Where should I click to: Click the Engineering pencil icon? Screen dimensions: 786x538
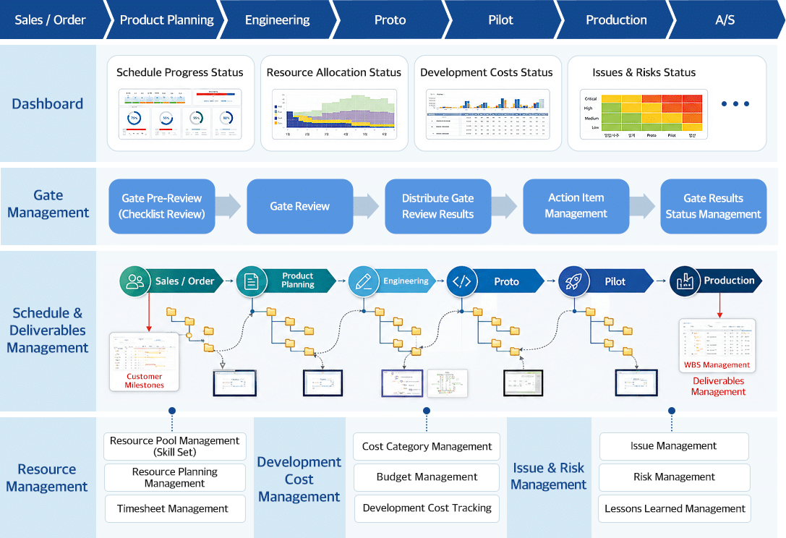coord(364,281)
